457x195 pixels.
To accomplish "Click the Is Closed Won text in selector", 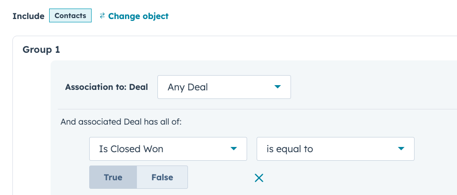I will tap(131, 149).
